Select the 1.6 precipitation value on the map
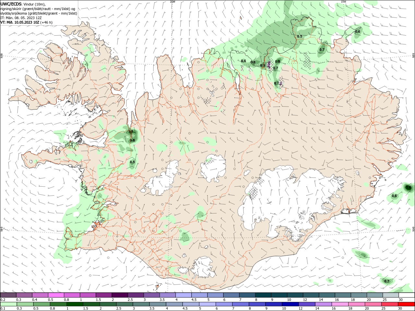This screenshot has width=415, height=311. [x=409, y=188]
